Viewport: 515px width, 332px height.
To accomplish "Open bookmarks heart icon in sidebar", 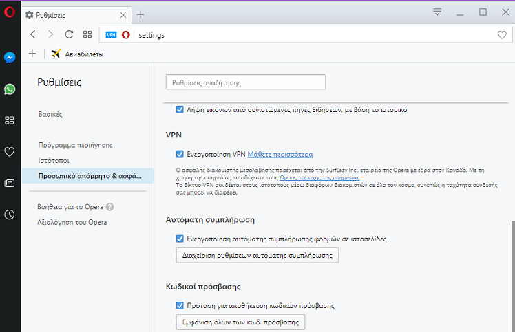I will pyautogui.click(x=10, y=152).
